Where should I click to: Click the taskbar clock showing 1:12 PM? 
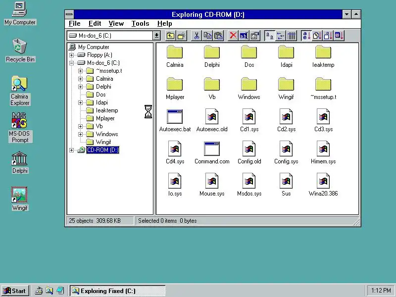coord(381,291)
